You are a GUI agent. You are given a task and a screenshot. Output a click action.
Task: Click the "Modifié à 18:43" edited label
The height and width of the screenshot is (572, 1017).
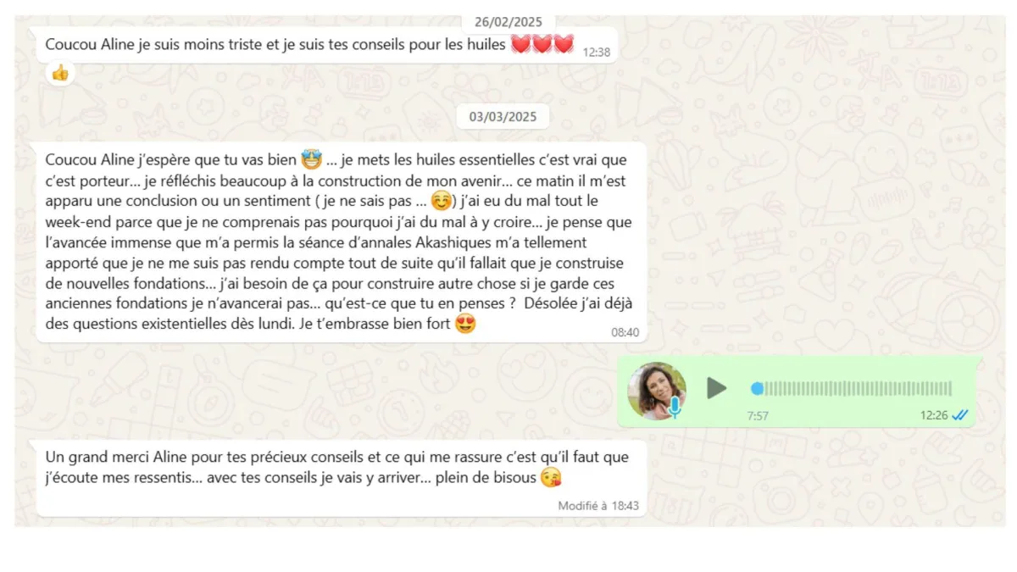coord(598,506)
